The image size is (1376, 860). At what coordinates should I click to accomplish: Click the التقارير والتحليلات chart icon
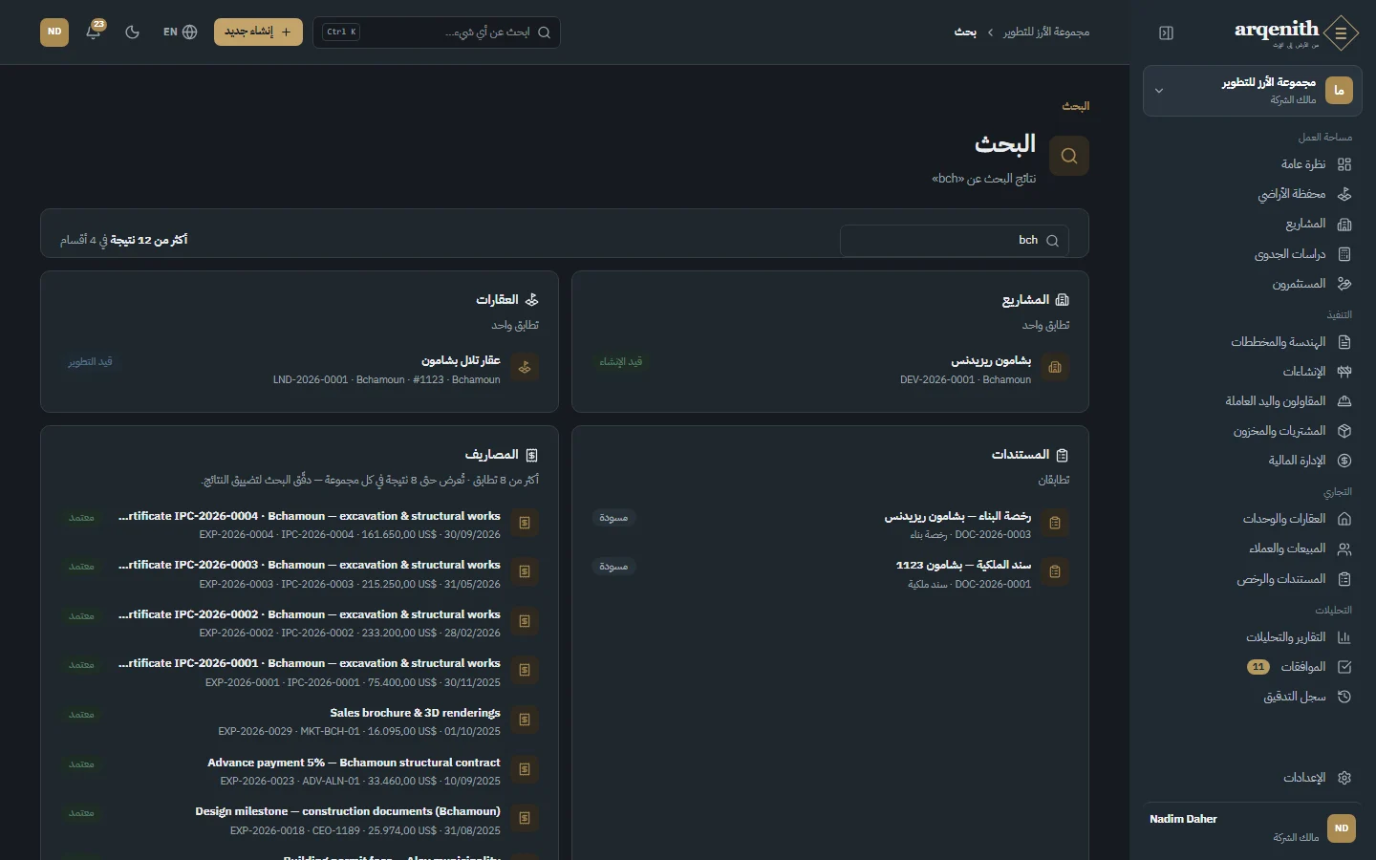[1344, 637]
